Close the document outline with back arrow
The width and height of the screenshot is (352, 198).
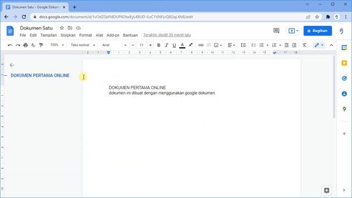pos(12,65)
